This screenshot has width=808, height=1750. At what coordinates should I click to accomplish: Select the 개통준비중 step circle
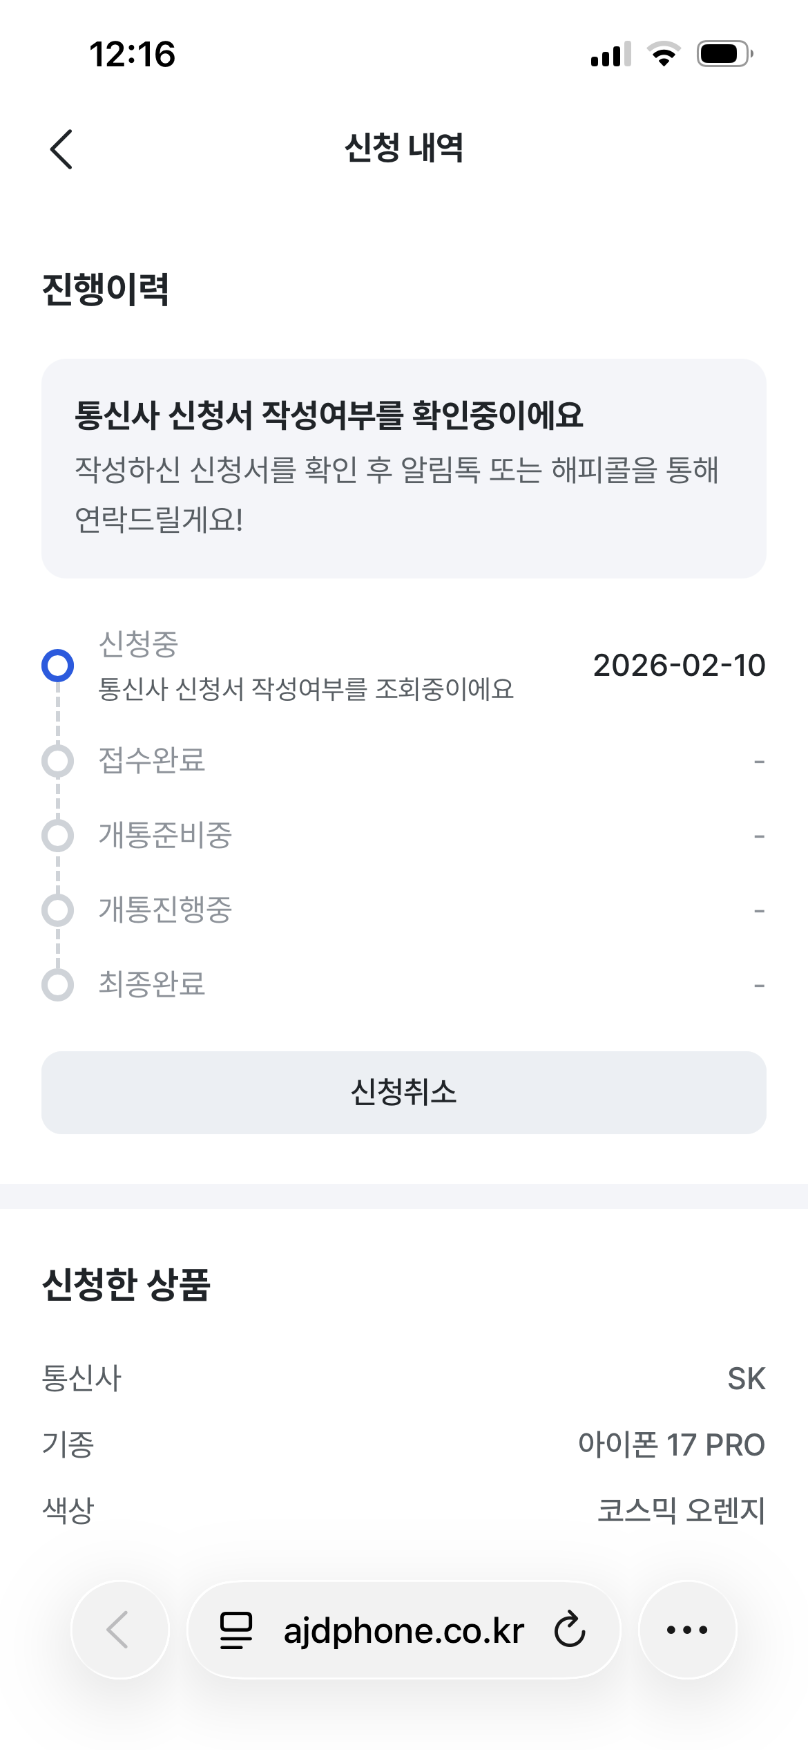[x=58, y=836]
